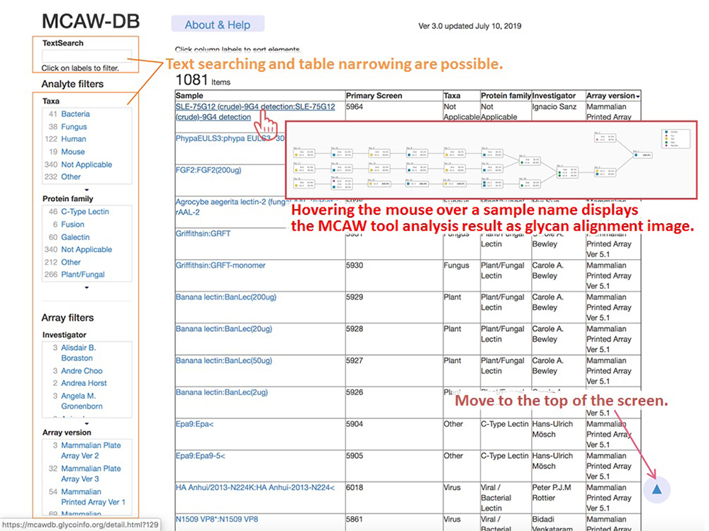Click primary screen value 5928
The image size is (709, 531).
(354, 329)
